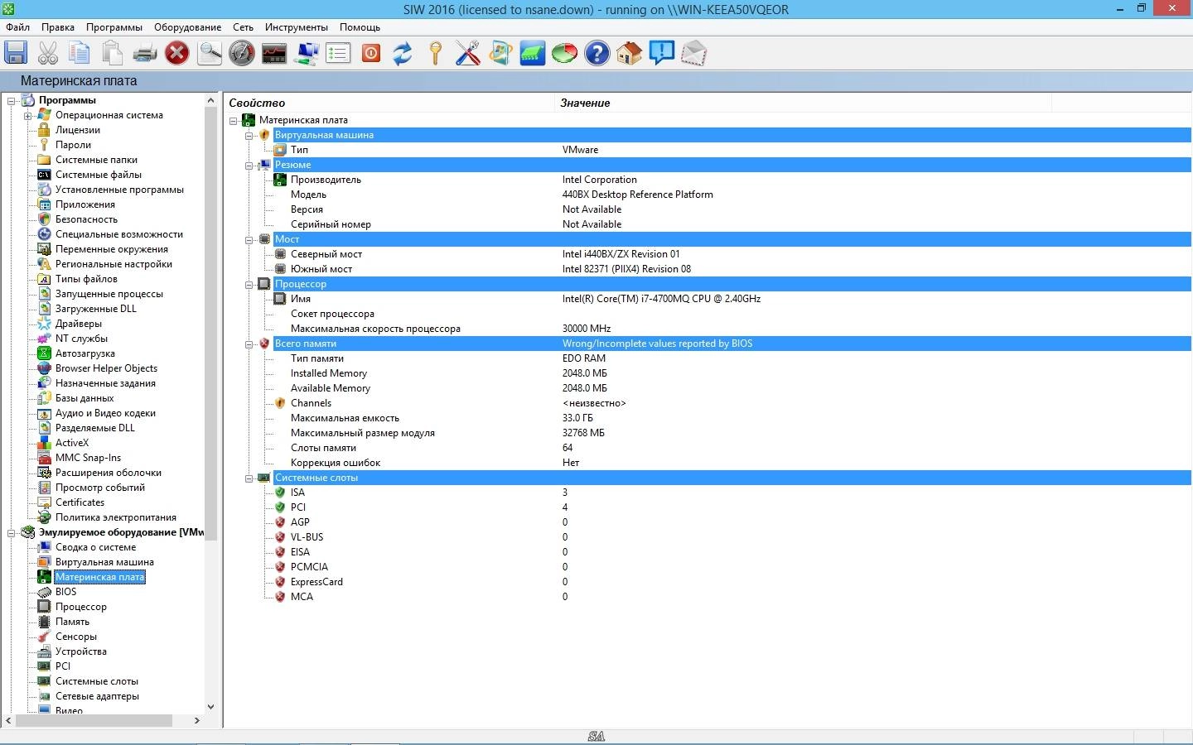This screenshot has height=745, width=1193.
Task: Select Лицензии in the tree
Action: click(78, 130)
